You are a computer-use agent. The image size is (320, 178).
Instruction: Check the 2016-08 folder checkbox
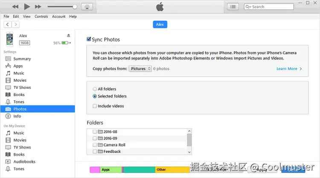coord(95,131)
